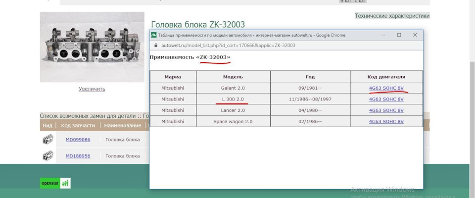
Task: Click the 09/1981-- year cell
Action: click(x=310, y=88)
